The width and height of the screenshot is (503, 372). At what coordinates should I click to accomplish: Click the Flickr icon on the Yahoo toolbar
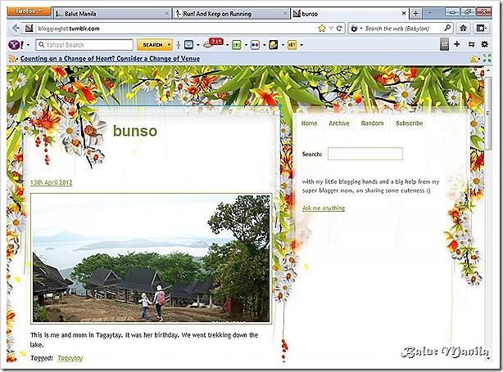[255, 44]
